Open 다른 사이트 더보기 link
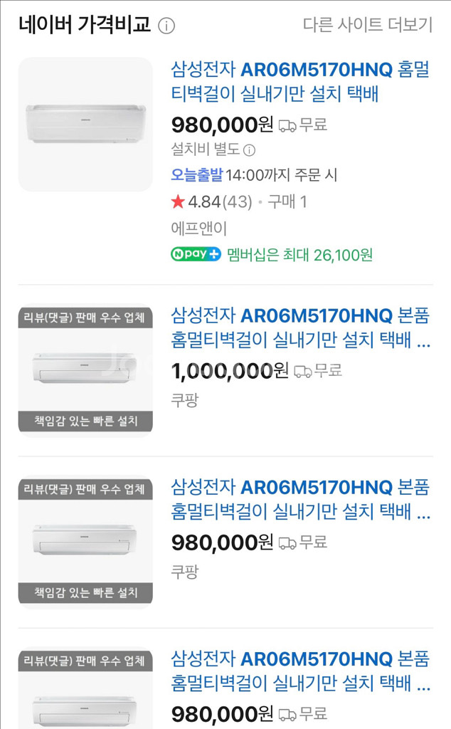This screenshot has height=729, width=451. [x=367, y=25]
